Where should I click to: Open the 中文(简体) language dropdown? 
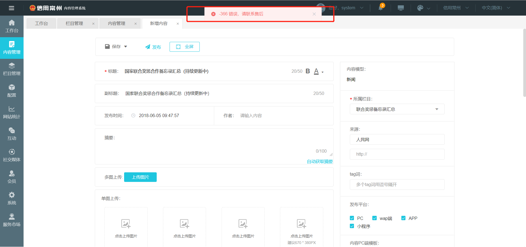coord(496,8)
